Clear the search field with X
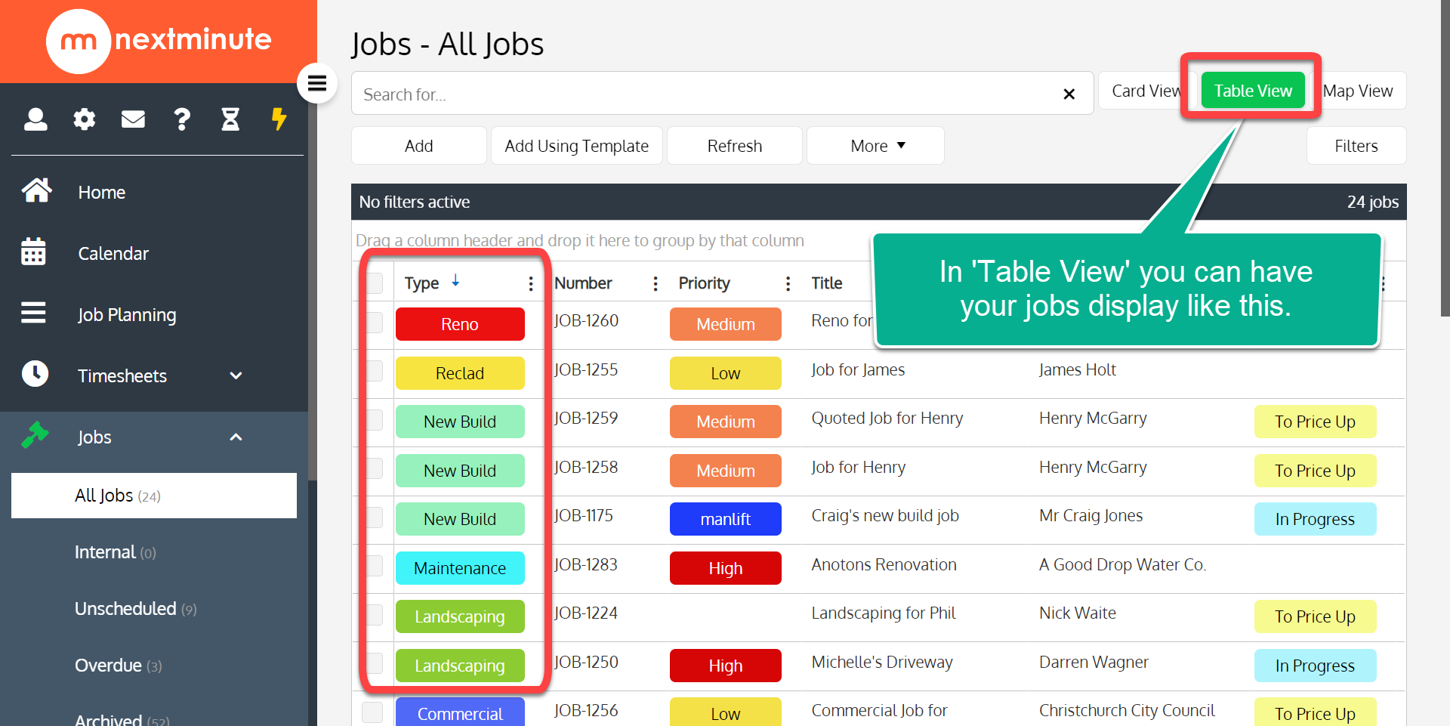1450x726 pixels. tap(1069, 94)
